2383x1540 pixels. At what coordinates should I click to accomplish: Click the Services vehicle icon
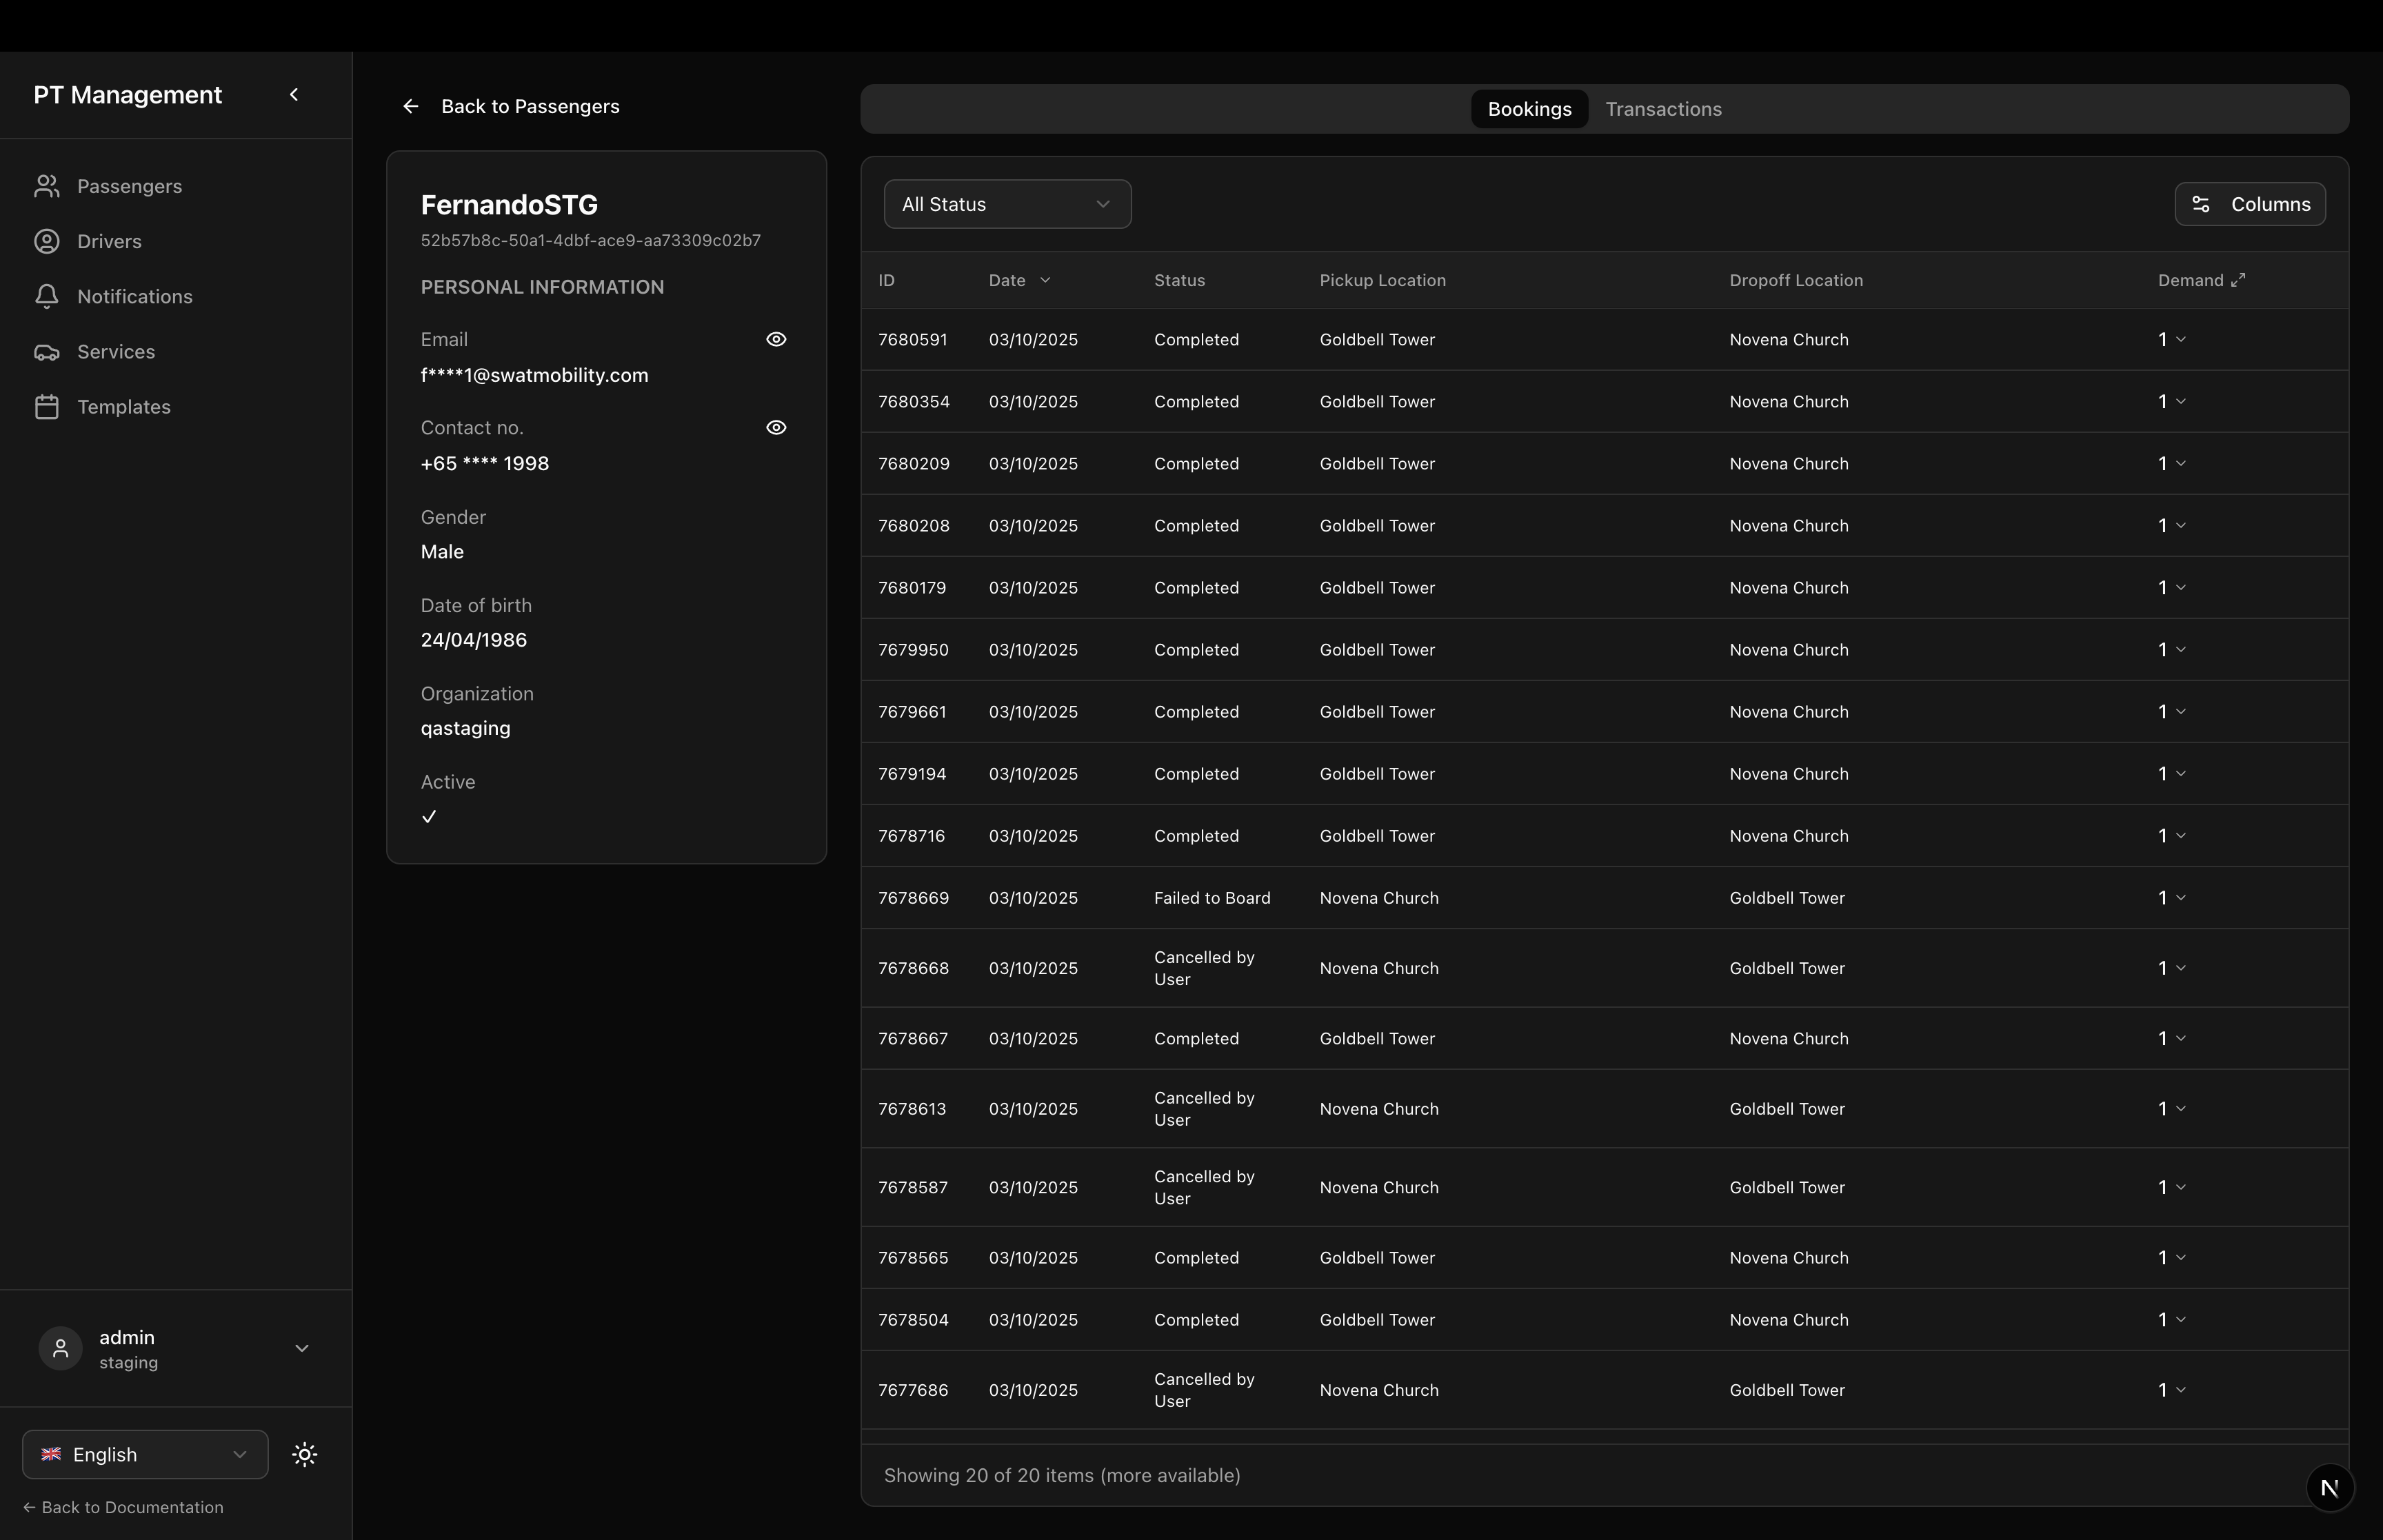click(x=47, y=352)
